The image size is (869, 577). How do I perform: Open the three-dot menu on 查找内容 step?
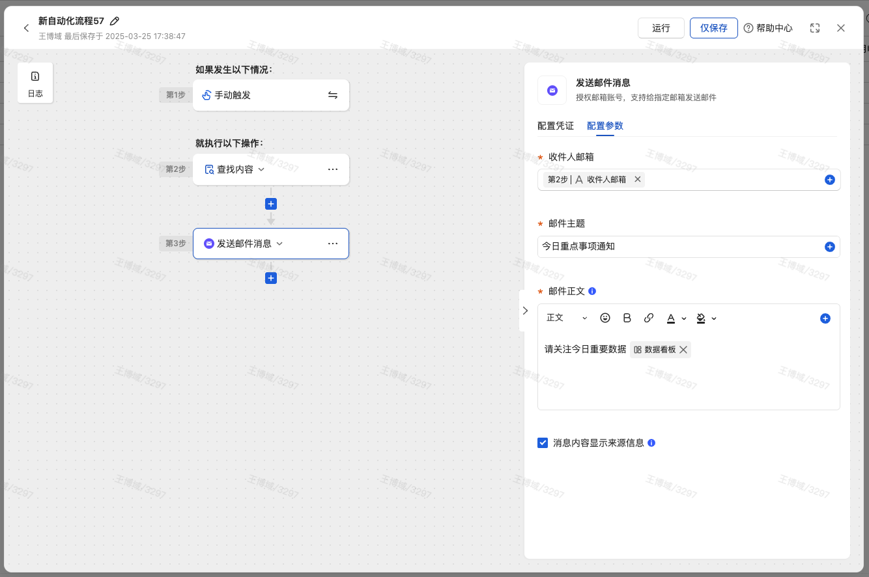[332, 169]
